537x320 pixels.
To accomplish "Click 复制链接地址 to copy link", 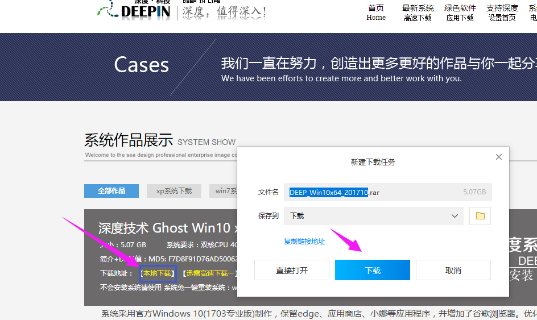I will 304,242.
